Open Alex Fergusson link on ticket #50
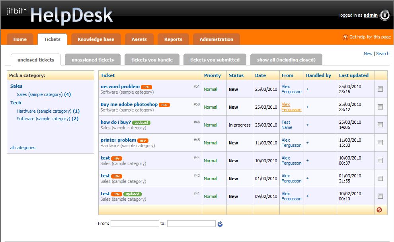 point(291,107)
